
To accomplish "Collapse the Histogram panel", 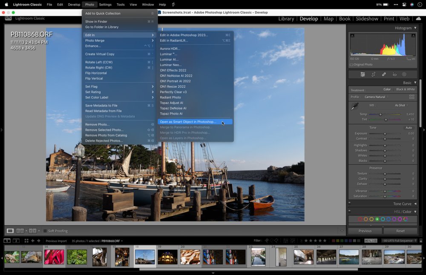I will click(x=415, y=28).
